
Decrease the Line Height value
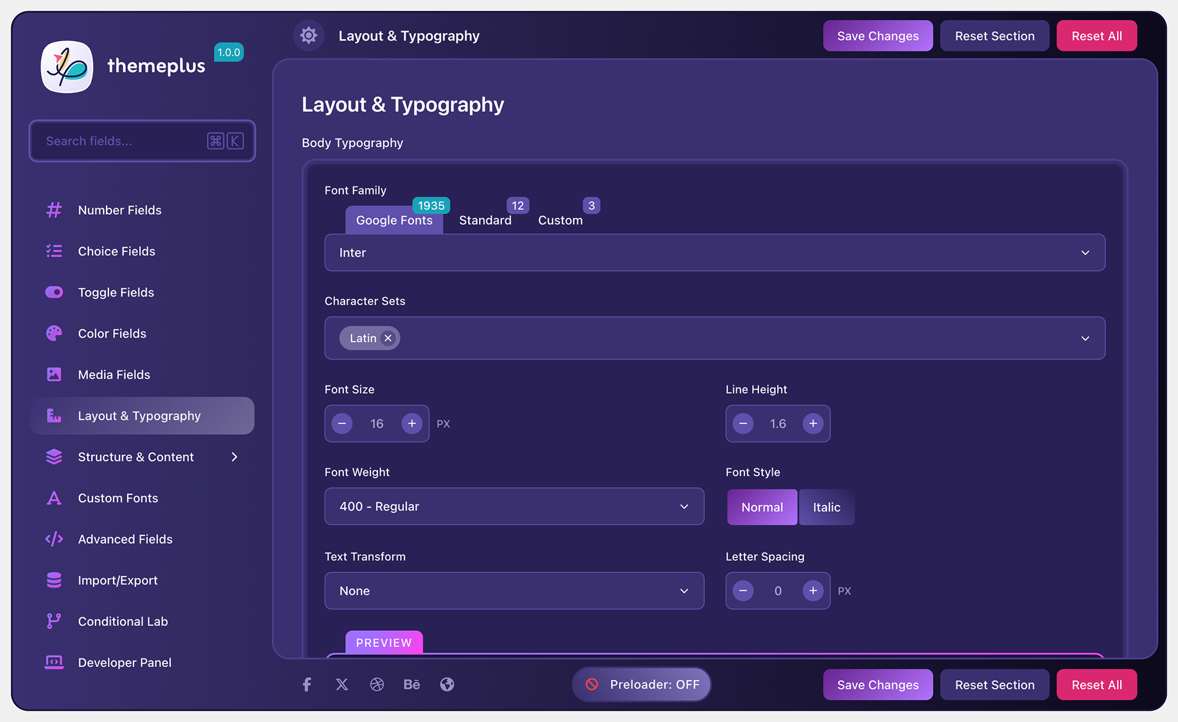pos(743,424)
